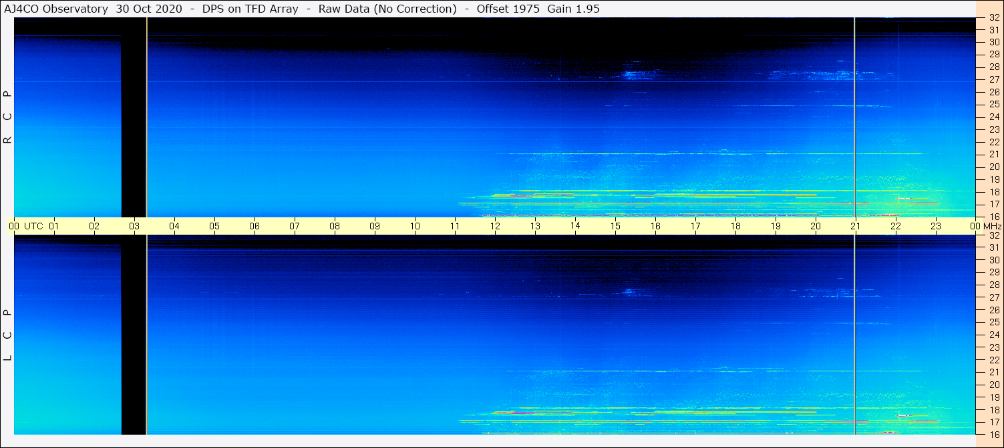
Task: Click the Raw Data (No Correction) text
Action: (387, 9)
